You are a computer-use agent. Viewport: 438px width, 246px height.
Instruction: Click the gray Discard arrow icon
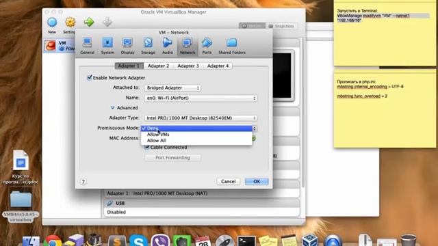[x=107, y=22]
